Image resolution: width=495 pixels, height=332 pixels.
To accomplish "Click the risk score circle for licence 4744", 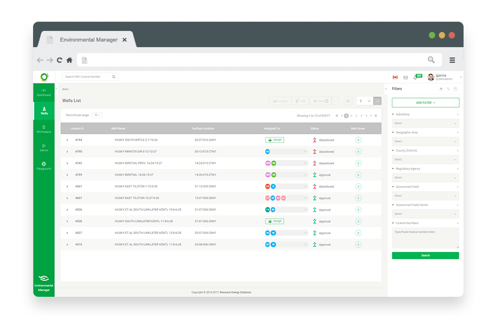I will [358, 140].
